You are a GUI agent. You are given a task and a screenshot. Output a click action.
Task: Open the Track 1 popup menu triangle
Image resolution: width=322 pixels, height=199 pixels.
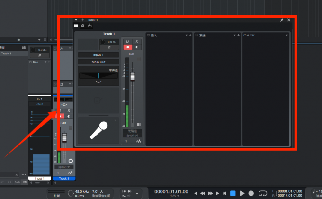point(76,20)
